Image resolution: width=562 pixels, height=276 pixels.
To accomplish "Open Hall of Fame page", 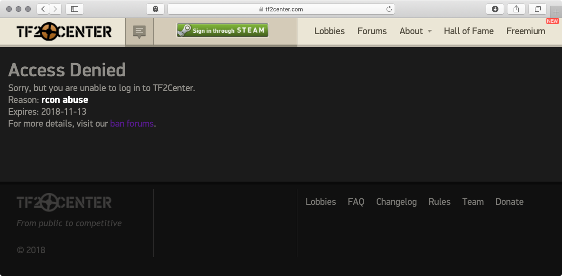I will tap(469, 31).
